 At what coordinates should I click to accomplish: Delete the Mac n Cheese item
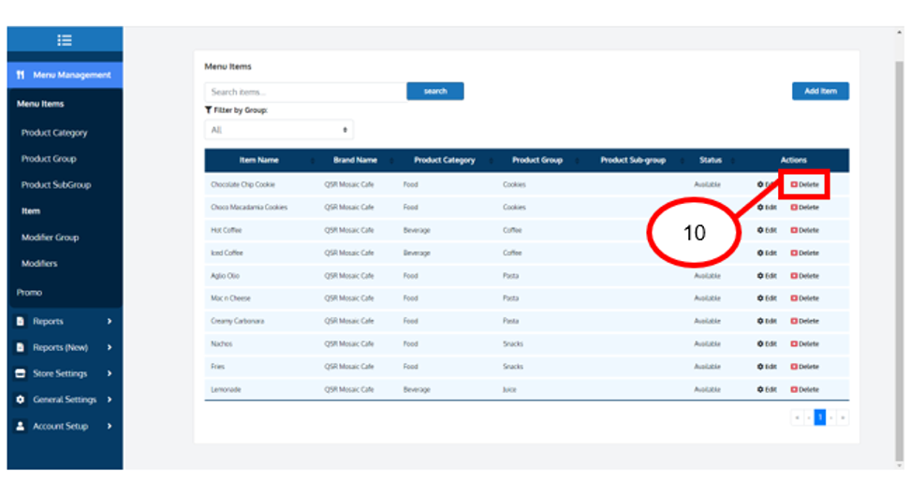pos(805,298)
